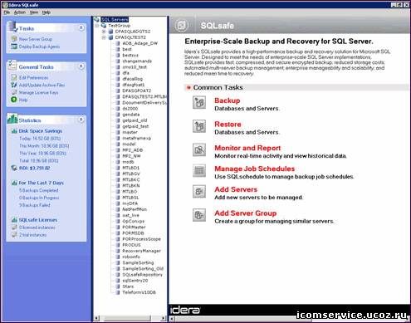411x323 pixels.
Task: Open the File menu
Action: [x=7, y=12]
